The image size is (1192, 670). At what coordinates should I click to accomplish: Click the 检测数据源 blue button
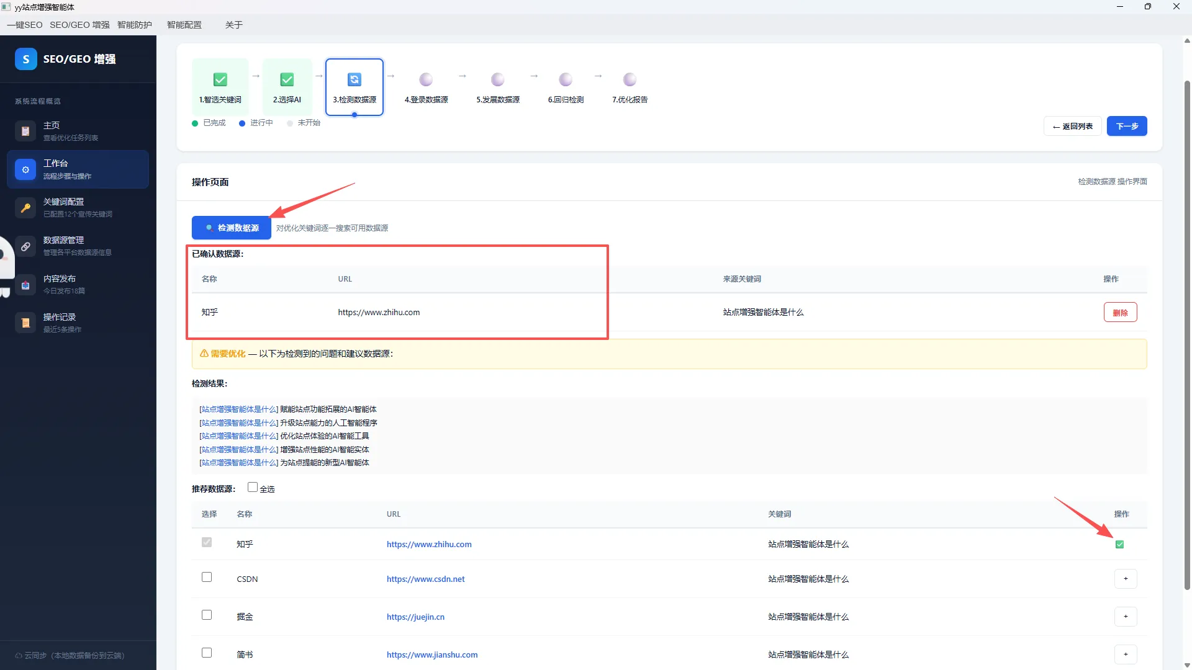tap(232, 228)
